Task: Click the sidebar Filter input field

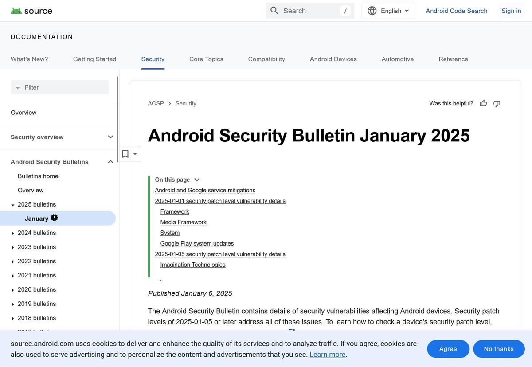Action: 60,87
